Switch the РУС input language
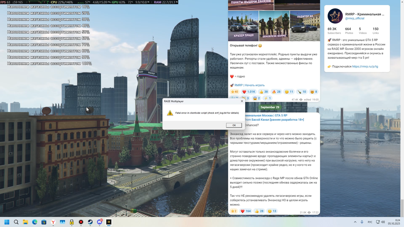 click(x=370, y=222)
